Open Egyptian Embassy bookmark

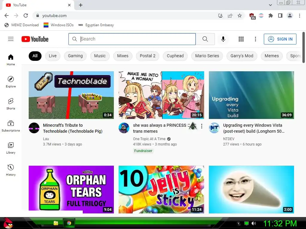[x=96, y=25]
